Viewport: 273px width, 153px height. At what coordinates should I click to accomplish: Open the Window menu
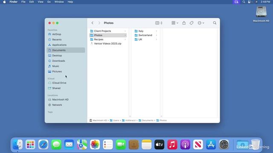(x=59, y=2)
